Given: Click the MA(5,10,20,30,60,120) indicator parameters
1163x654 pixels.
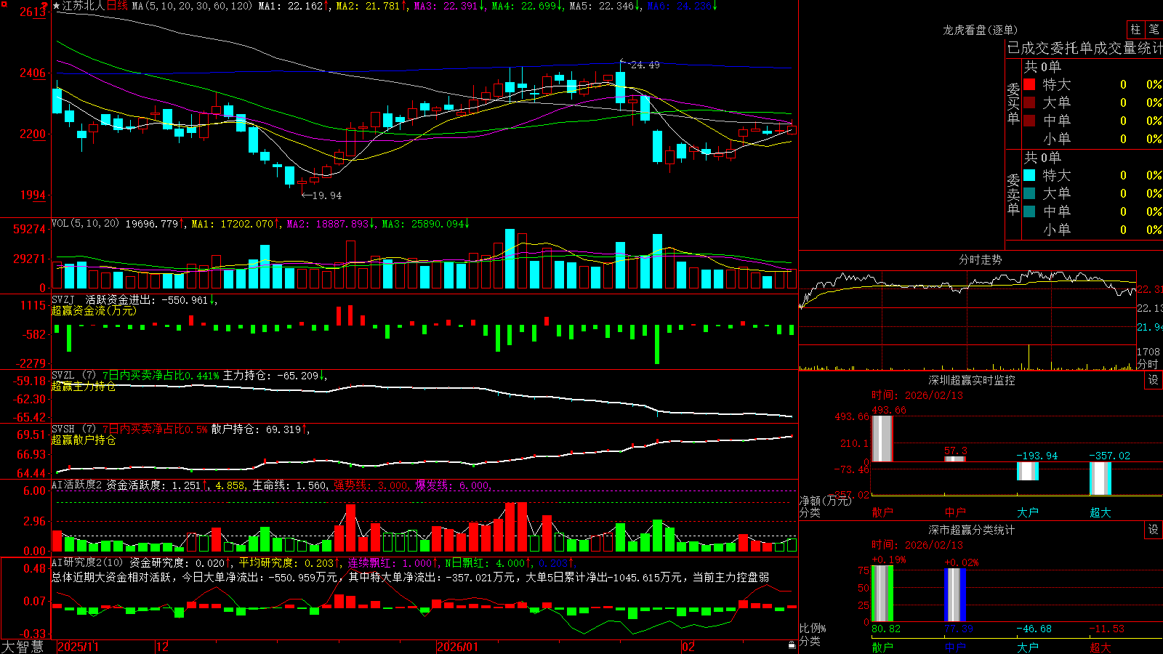Looking at the screenshot, I should click(x=192, y=6).
